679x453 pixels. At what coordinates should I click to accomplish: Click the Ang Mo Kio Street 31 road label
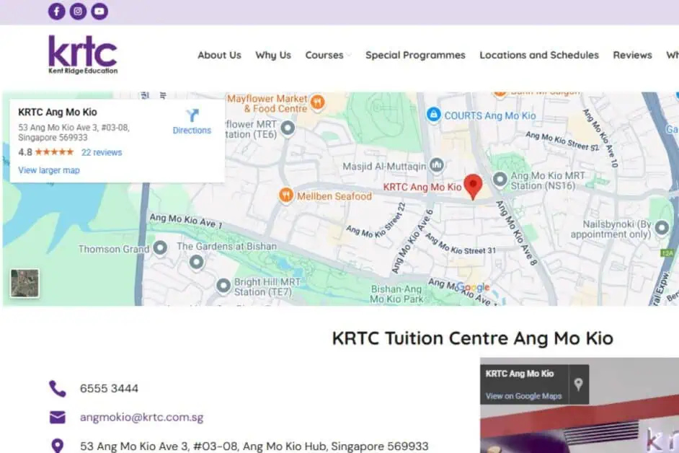point(461,244)
